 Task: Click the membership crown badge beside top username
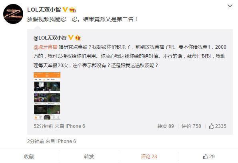[x=72, y=10]
